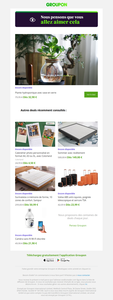Open the Colorland photo calendar image
The width and height of the screenshot is (113, 300).
pos(35,134)
